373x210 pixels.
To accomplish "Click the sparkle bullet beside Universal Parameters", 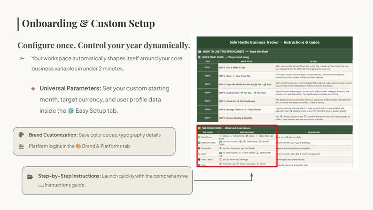I will [33, 89].
